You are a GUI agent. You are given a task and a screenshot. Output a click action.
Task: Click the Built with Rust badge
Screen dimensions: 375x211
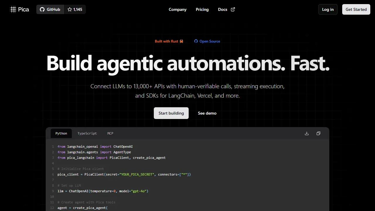pyautogui.click(x=169, y=41)
